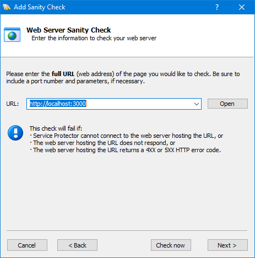Click the Web Server Sanity Check heading
Image resolution: width=255 pixels, height=258 pixels.
pos(69,30)
